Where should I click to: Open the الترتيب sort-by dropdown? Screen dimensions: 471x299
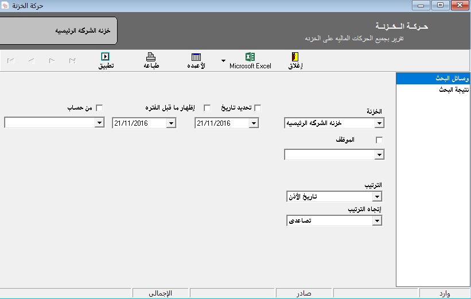(x=377, y=197)
